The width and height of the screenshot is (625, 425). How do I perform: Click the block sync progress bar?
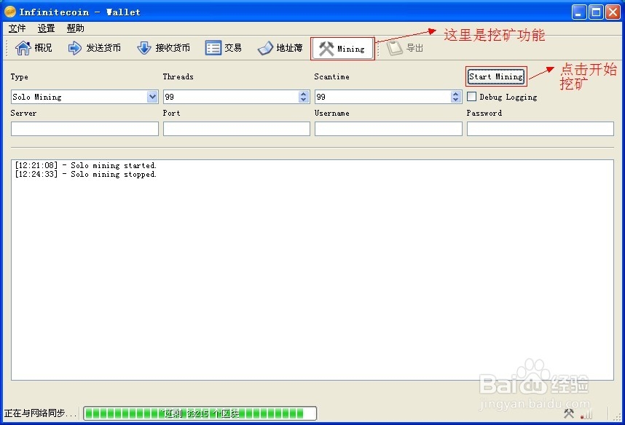(x=200, y=413)
